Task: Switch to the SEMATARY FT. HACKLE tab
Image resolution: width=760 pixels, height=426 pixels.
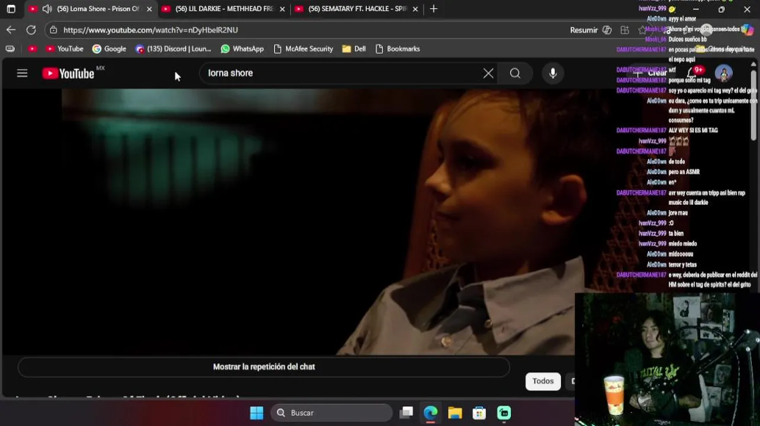Action: tap(358, 9)
